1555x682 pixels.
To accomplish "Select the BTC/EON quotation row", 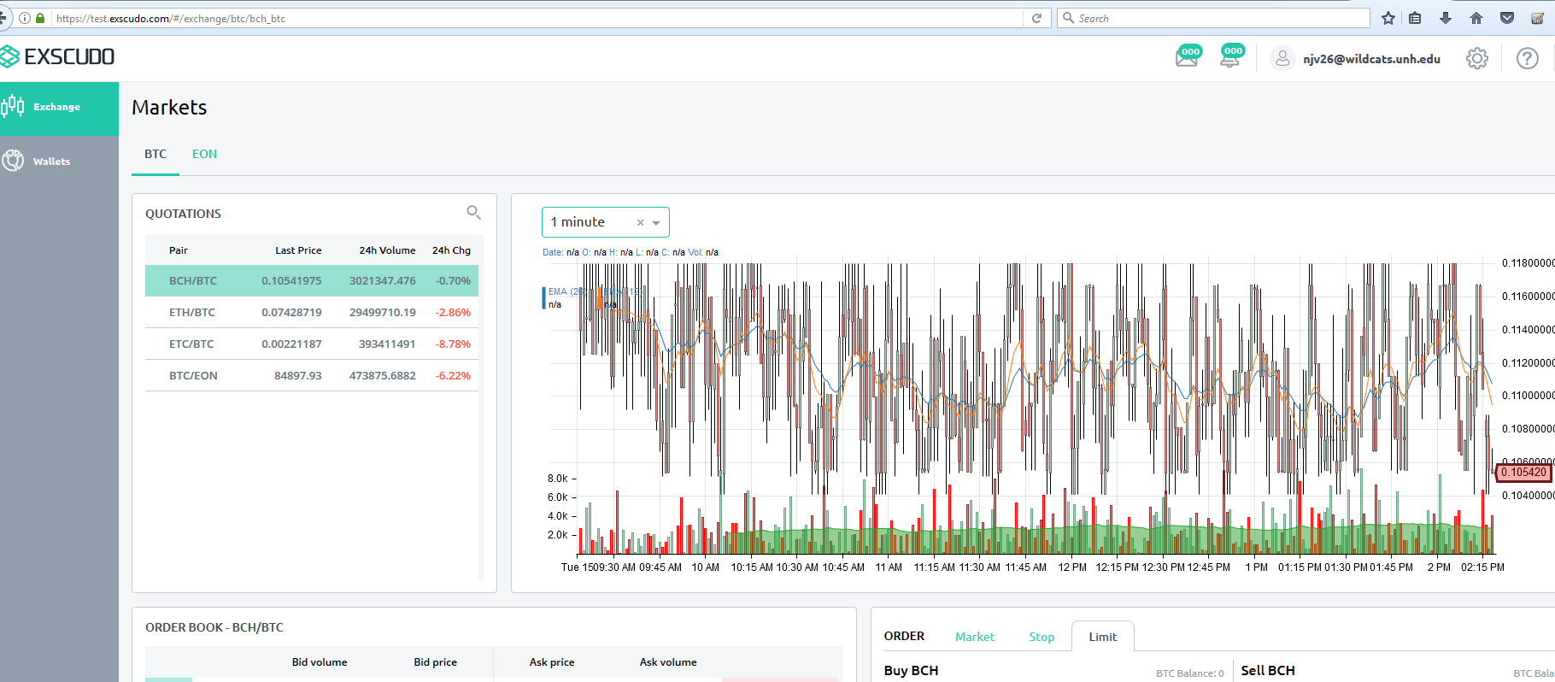I will tap(312, 375).
